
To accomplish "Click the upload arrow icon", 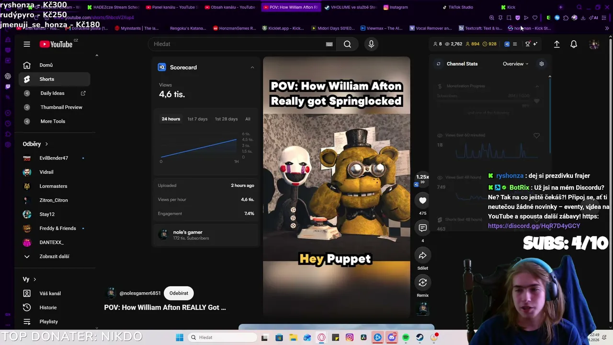I will (556, 44).
